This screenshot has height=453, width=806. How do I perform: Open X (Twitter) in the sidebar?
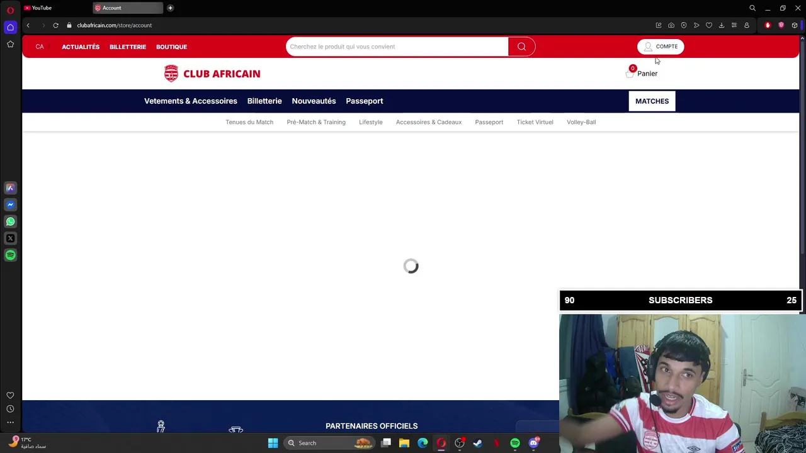click(10, 238)
